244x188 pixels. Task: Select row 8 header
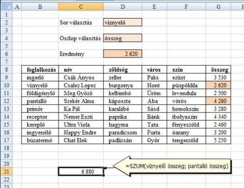6,70
